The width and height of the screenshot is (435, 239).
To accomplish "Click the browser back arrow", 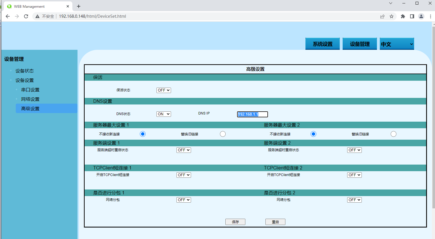I will coord(8,16).
